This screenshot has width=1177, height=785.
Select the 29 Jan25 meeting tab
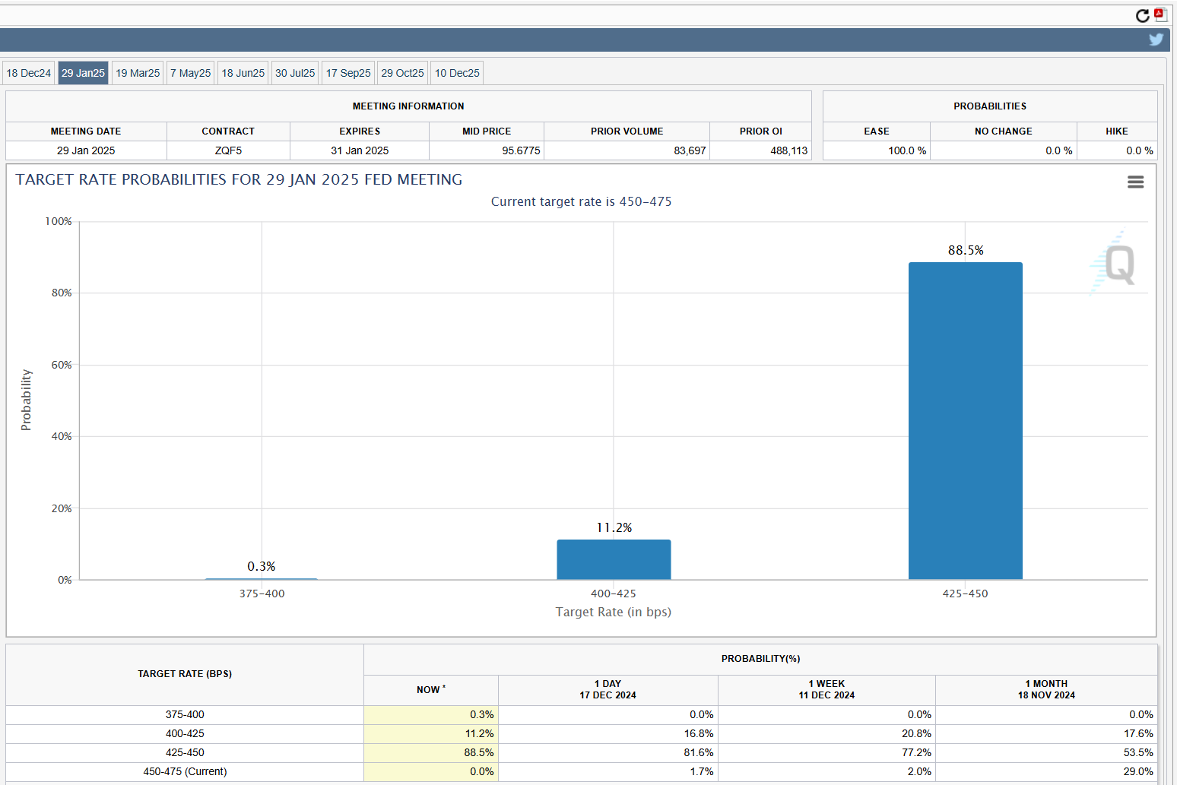pos(84,73)
